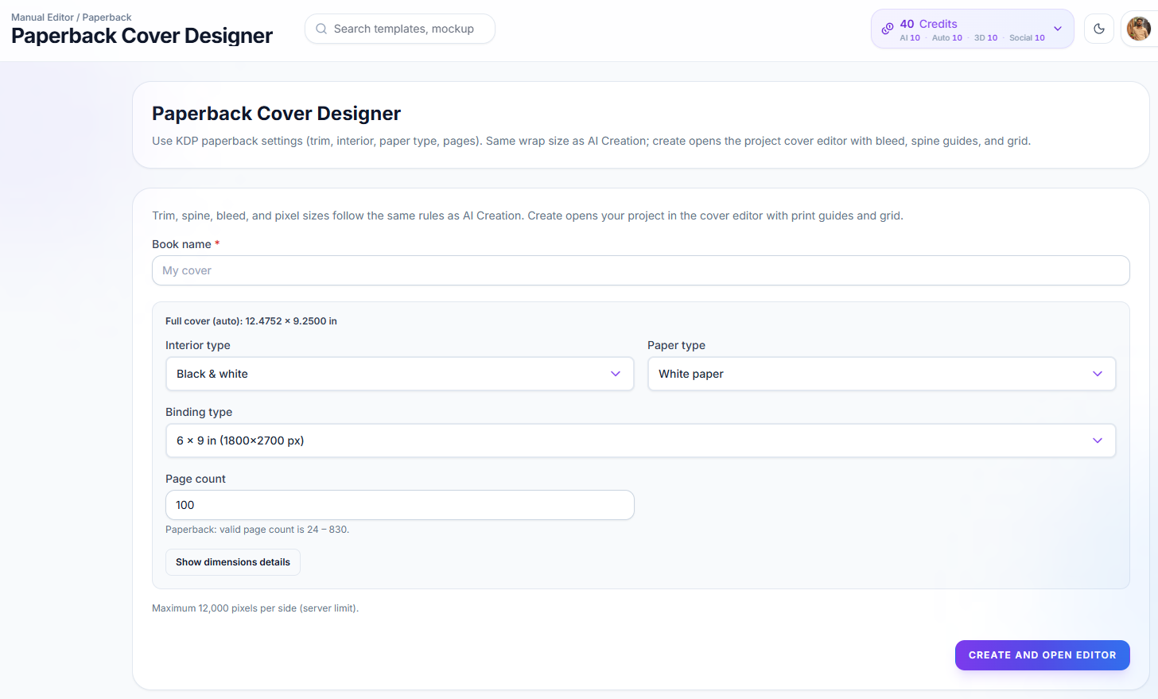Click Create and Open Editor button

click(1043, 655)
